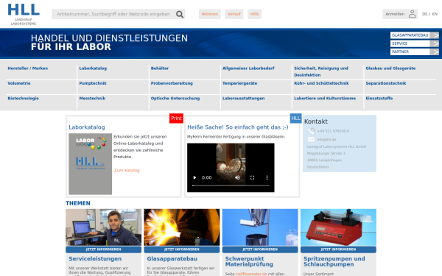Seek along the video progress bar

[231, 185]
